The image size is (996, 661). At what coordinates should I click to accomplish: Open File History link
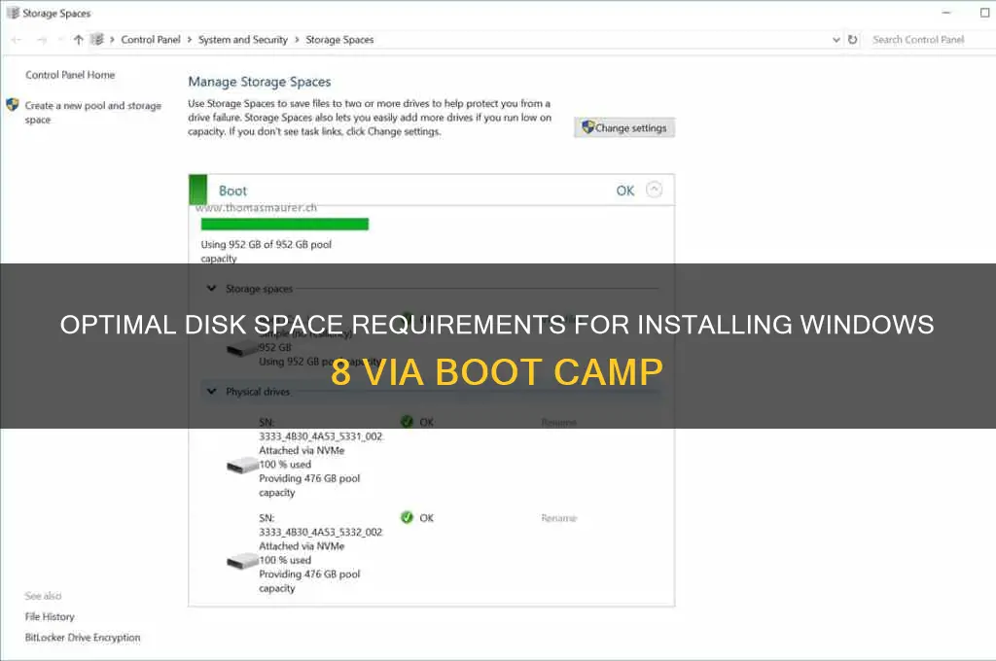[50, 616]
